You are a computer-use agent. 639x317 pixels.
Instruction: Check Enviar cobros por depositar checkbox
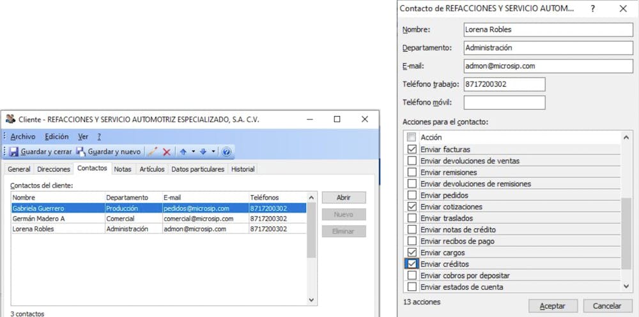412,276
